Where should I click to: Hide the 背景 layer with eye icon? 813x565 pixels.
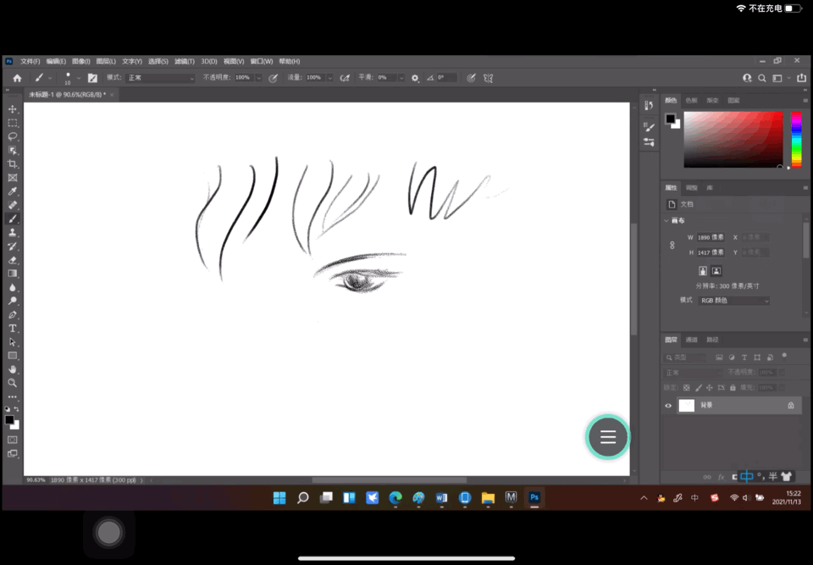click(x=668, y=406)
